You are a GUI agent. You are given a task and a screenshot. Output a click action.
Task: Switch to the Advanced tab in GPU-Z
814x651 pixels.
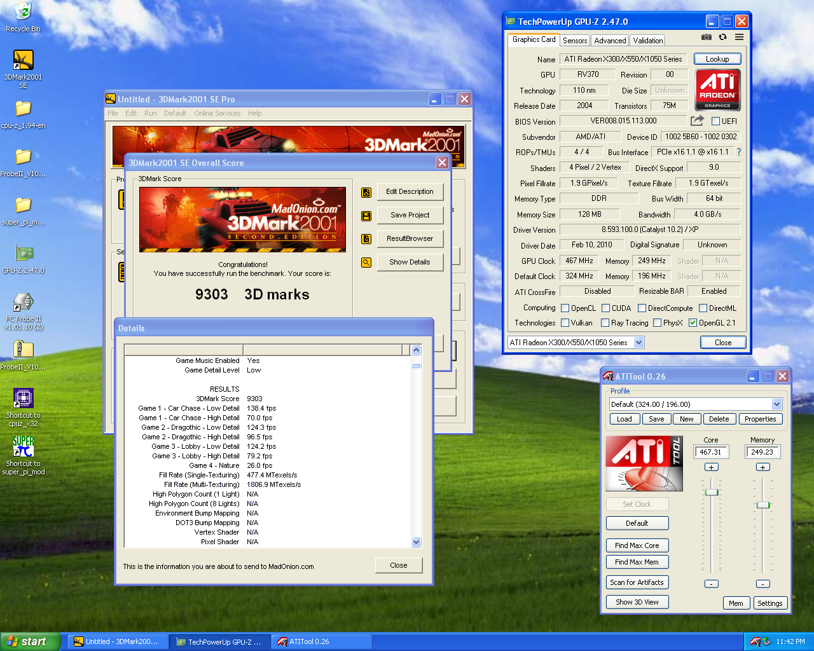(x=610, y=41)
